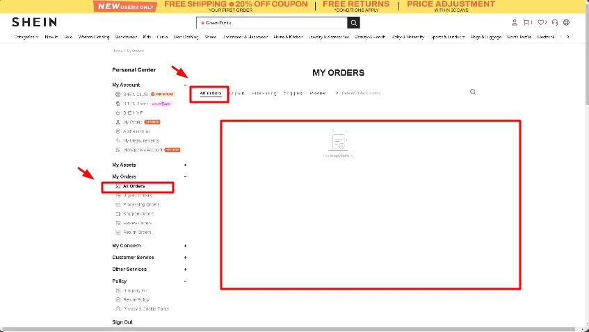The height and width of the screenshot is (332, 589).
Task: Open the wishlist heart icon
Action: pos(542,22)
